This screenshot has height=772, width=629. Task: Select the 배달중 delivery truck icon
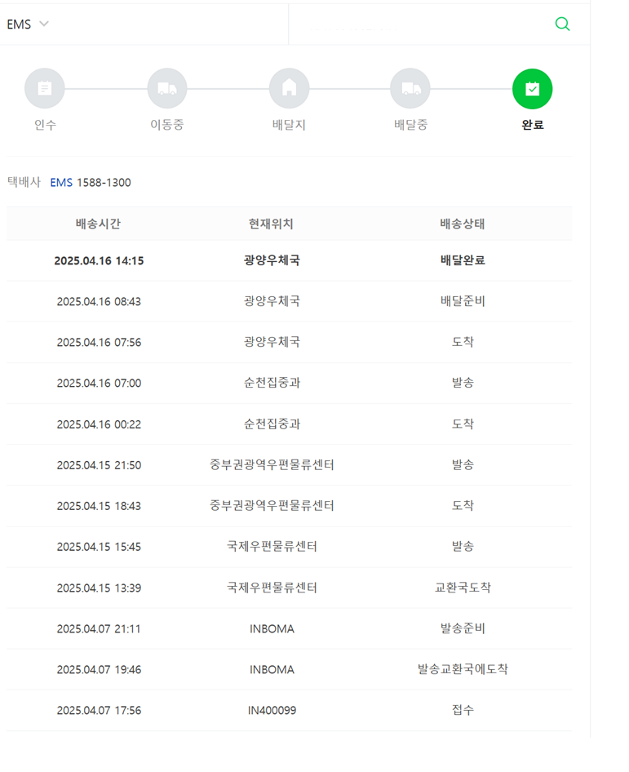[x=410, y=89]
